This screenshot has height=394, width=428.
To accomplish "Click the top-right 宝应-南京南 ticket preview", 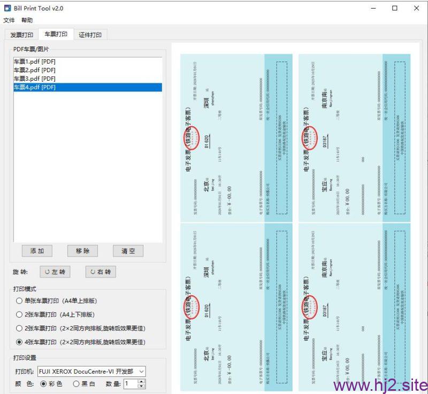I will pyautogui.click(x=354, y=138).
